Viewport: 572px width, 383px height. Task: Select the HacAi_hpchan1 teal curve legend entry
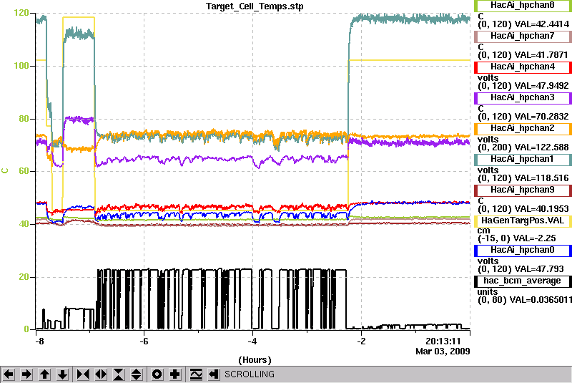[x=523, y=159]
